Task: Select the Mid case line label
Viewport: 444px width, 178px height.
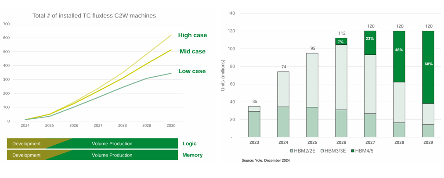Action: point(192,51)
